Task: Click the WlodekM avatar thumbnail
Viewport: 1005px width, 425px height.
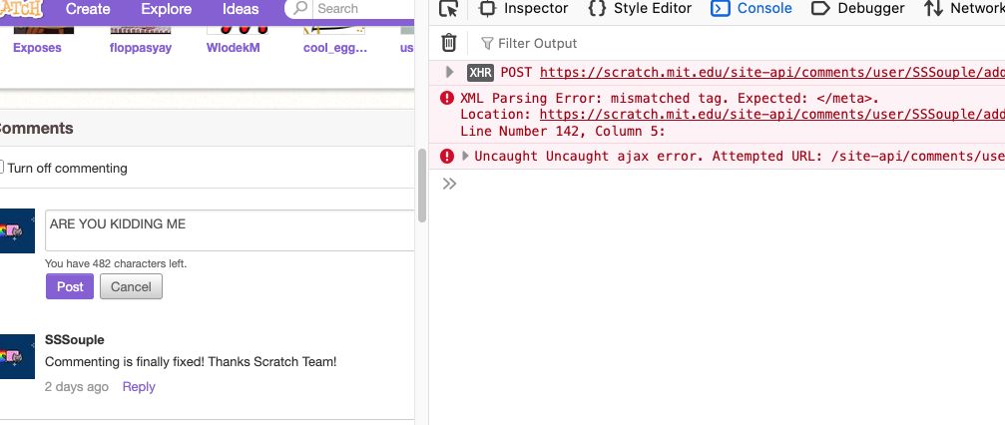Action: [238, 30]
